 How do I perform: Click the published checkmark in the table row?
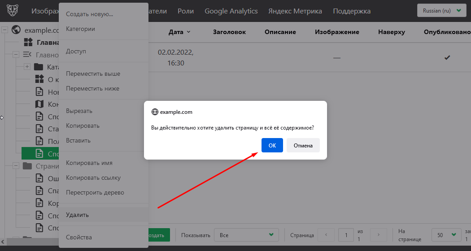pos(447,58)
